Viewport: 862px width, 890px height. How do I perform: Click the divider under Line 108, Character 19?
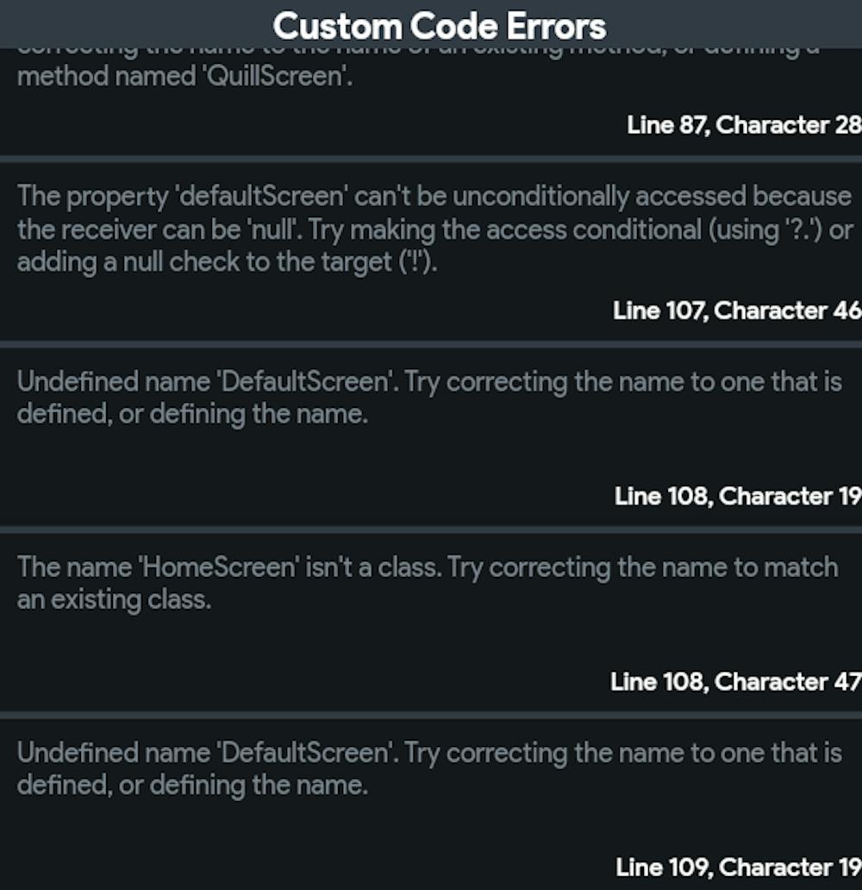[431, 530]
